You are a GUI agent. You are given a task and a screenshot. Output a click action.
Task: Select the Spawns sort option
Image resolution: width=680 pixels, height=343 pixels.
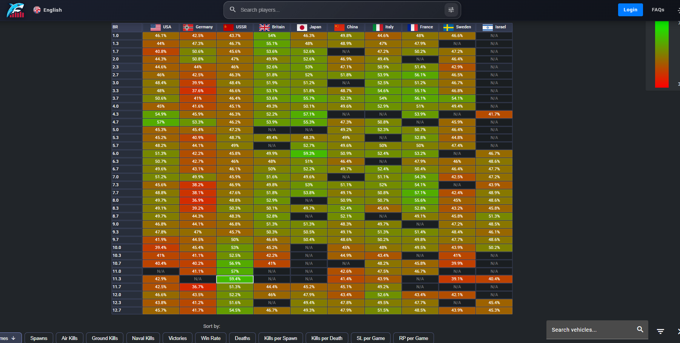(39, 338)
